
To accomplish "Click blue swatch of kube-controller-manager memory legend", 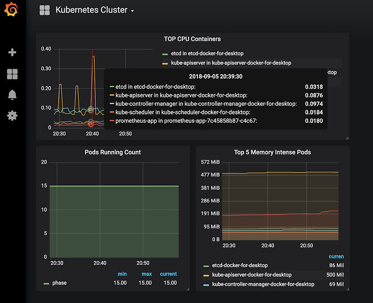I will click(x=206, y=285).
